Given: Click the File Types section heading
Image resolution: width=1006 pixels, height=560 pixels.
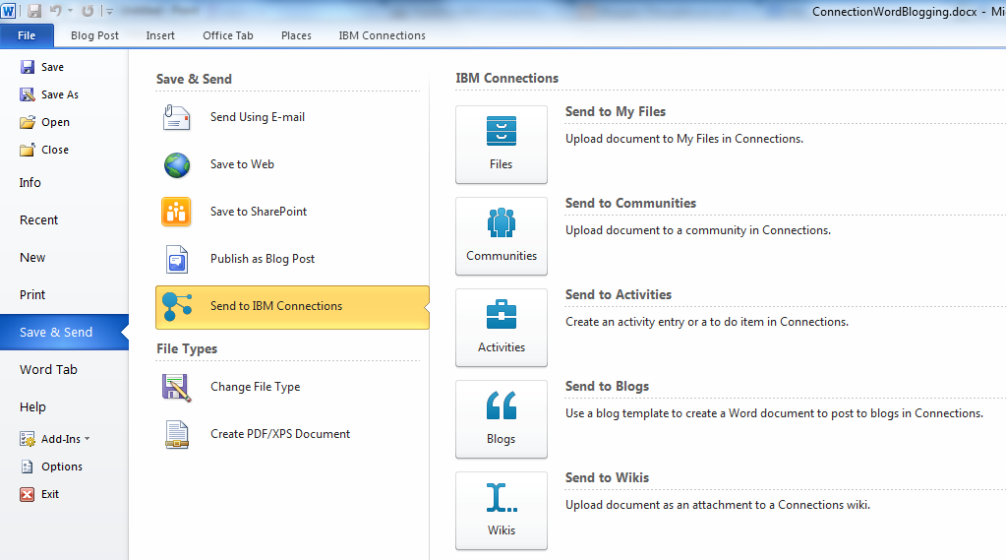Looking at the screenshot, I should [x=187, y=348].
